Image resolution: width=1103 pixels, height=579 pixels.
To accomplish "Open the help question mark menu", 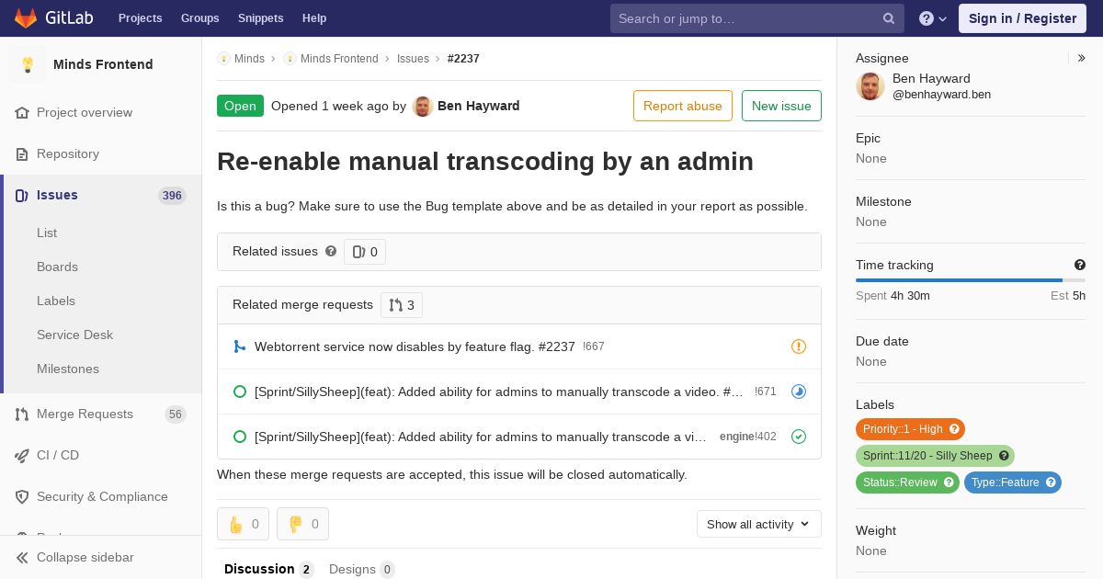I will 933,18.
